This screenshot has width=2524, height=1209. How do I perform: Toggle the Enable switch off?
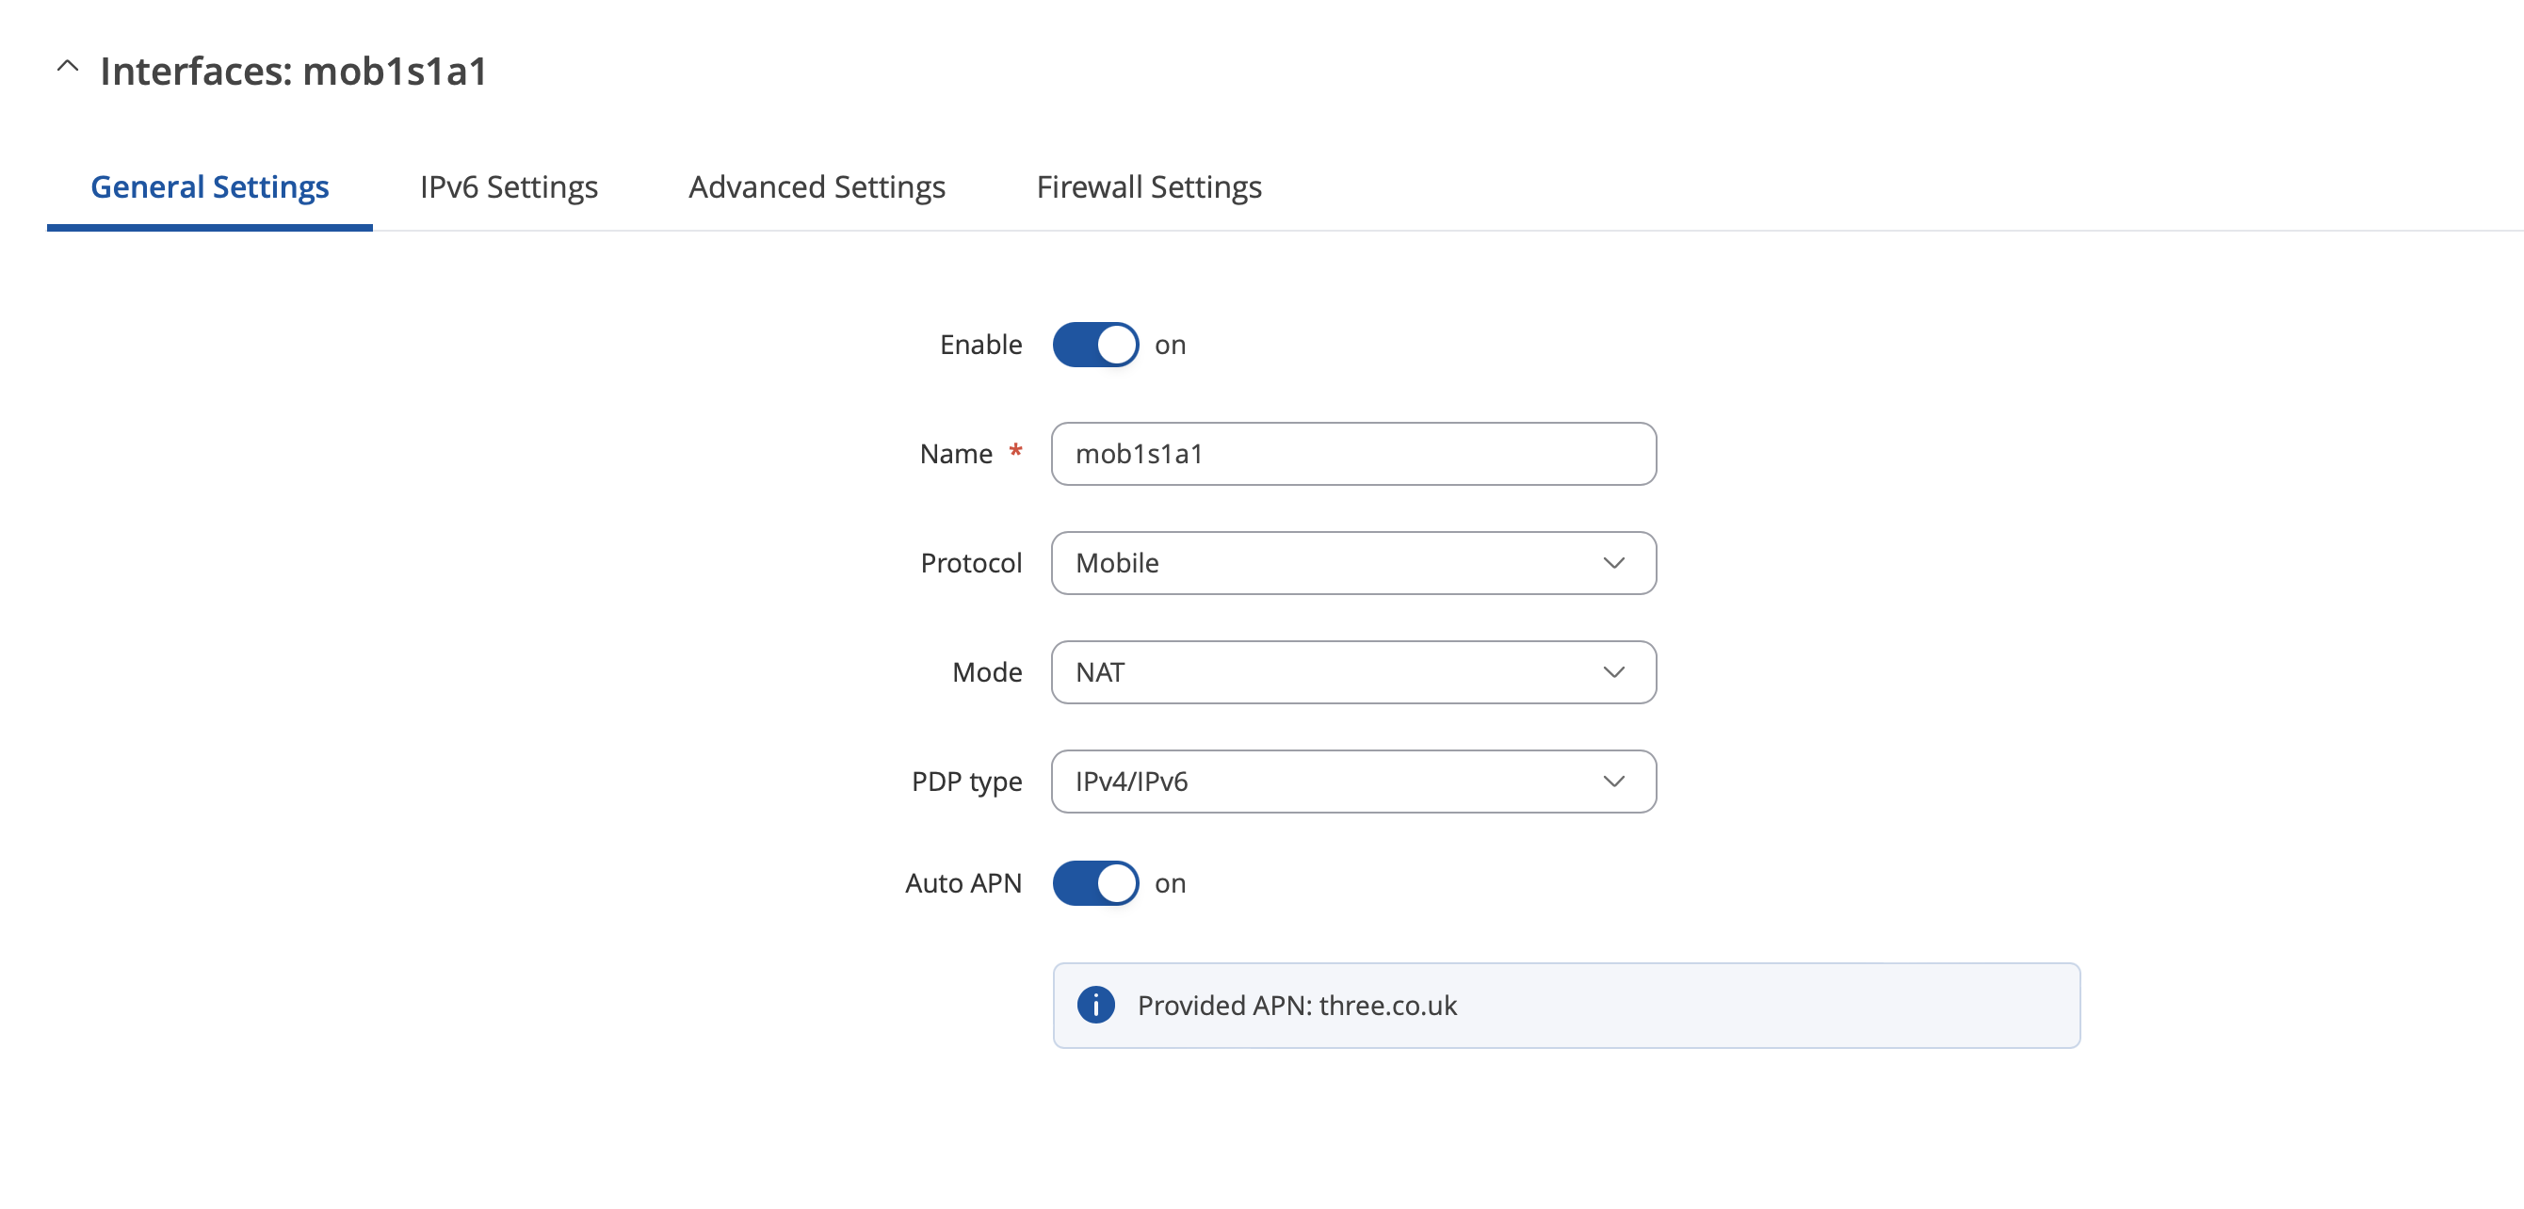tap(1094, 345)
